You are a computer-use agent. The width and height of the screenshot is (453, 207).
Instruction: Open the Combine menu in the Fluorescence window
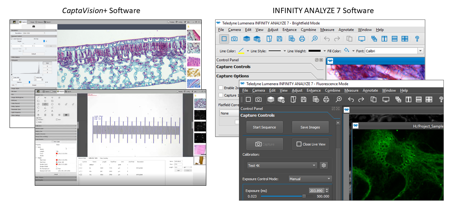click(x=332, y=90)
